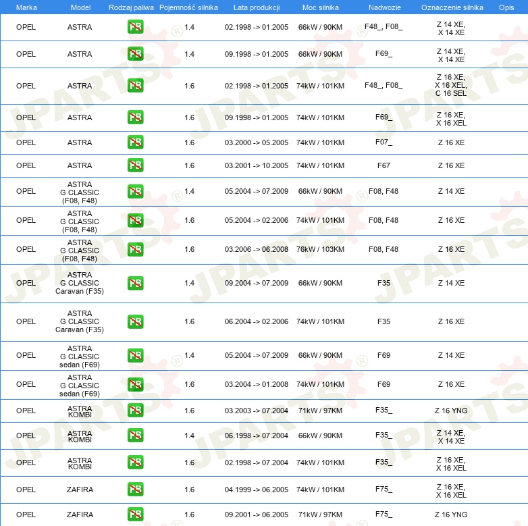
Task: Click ASTRA G CLASSIC Caravan (F35) 1.4 model
Action: (80, 283)
